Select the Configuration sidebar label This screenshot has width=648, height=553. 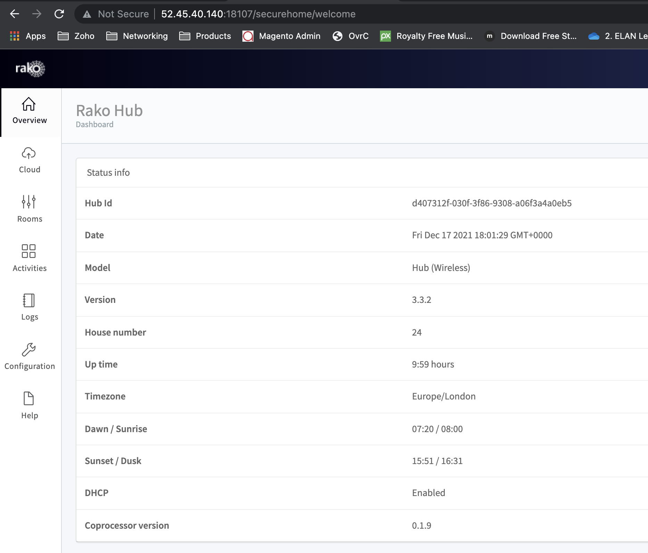coord(30,366)
